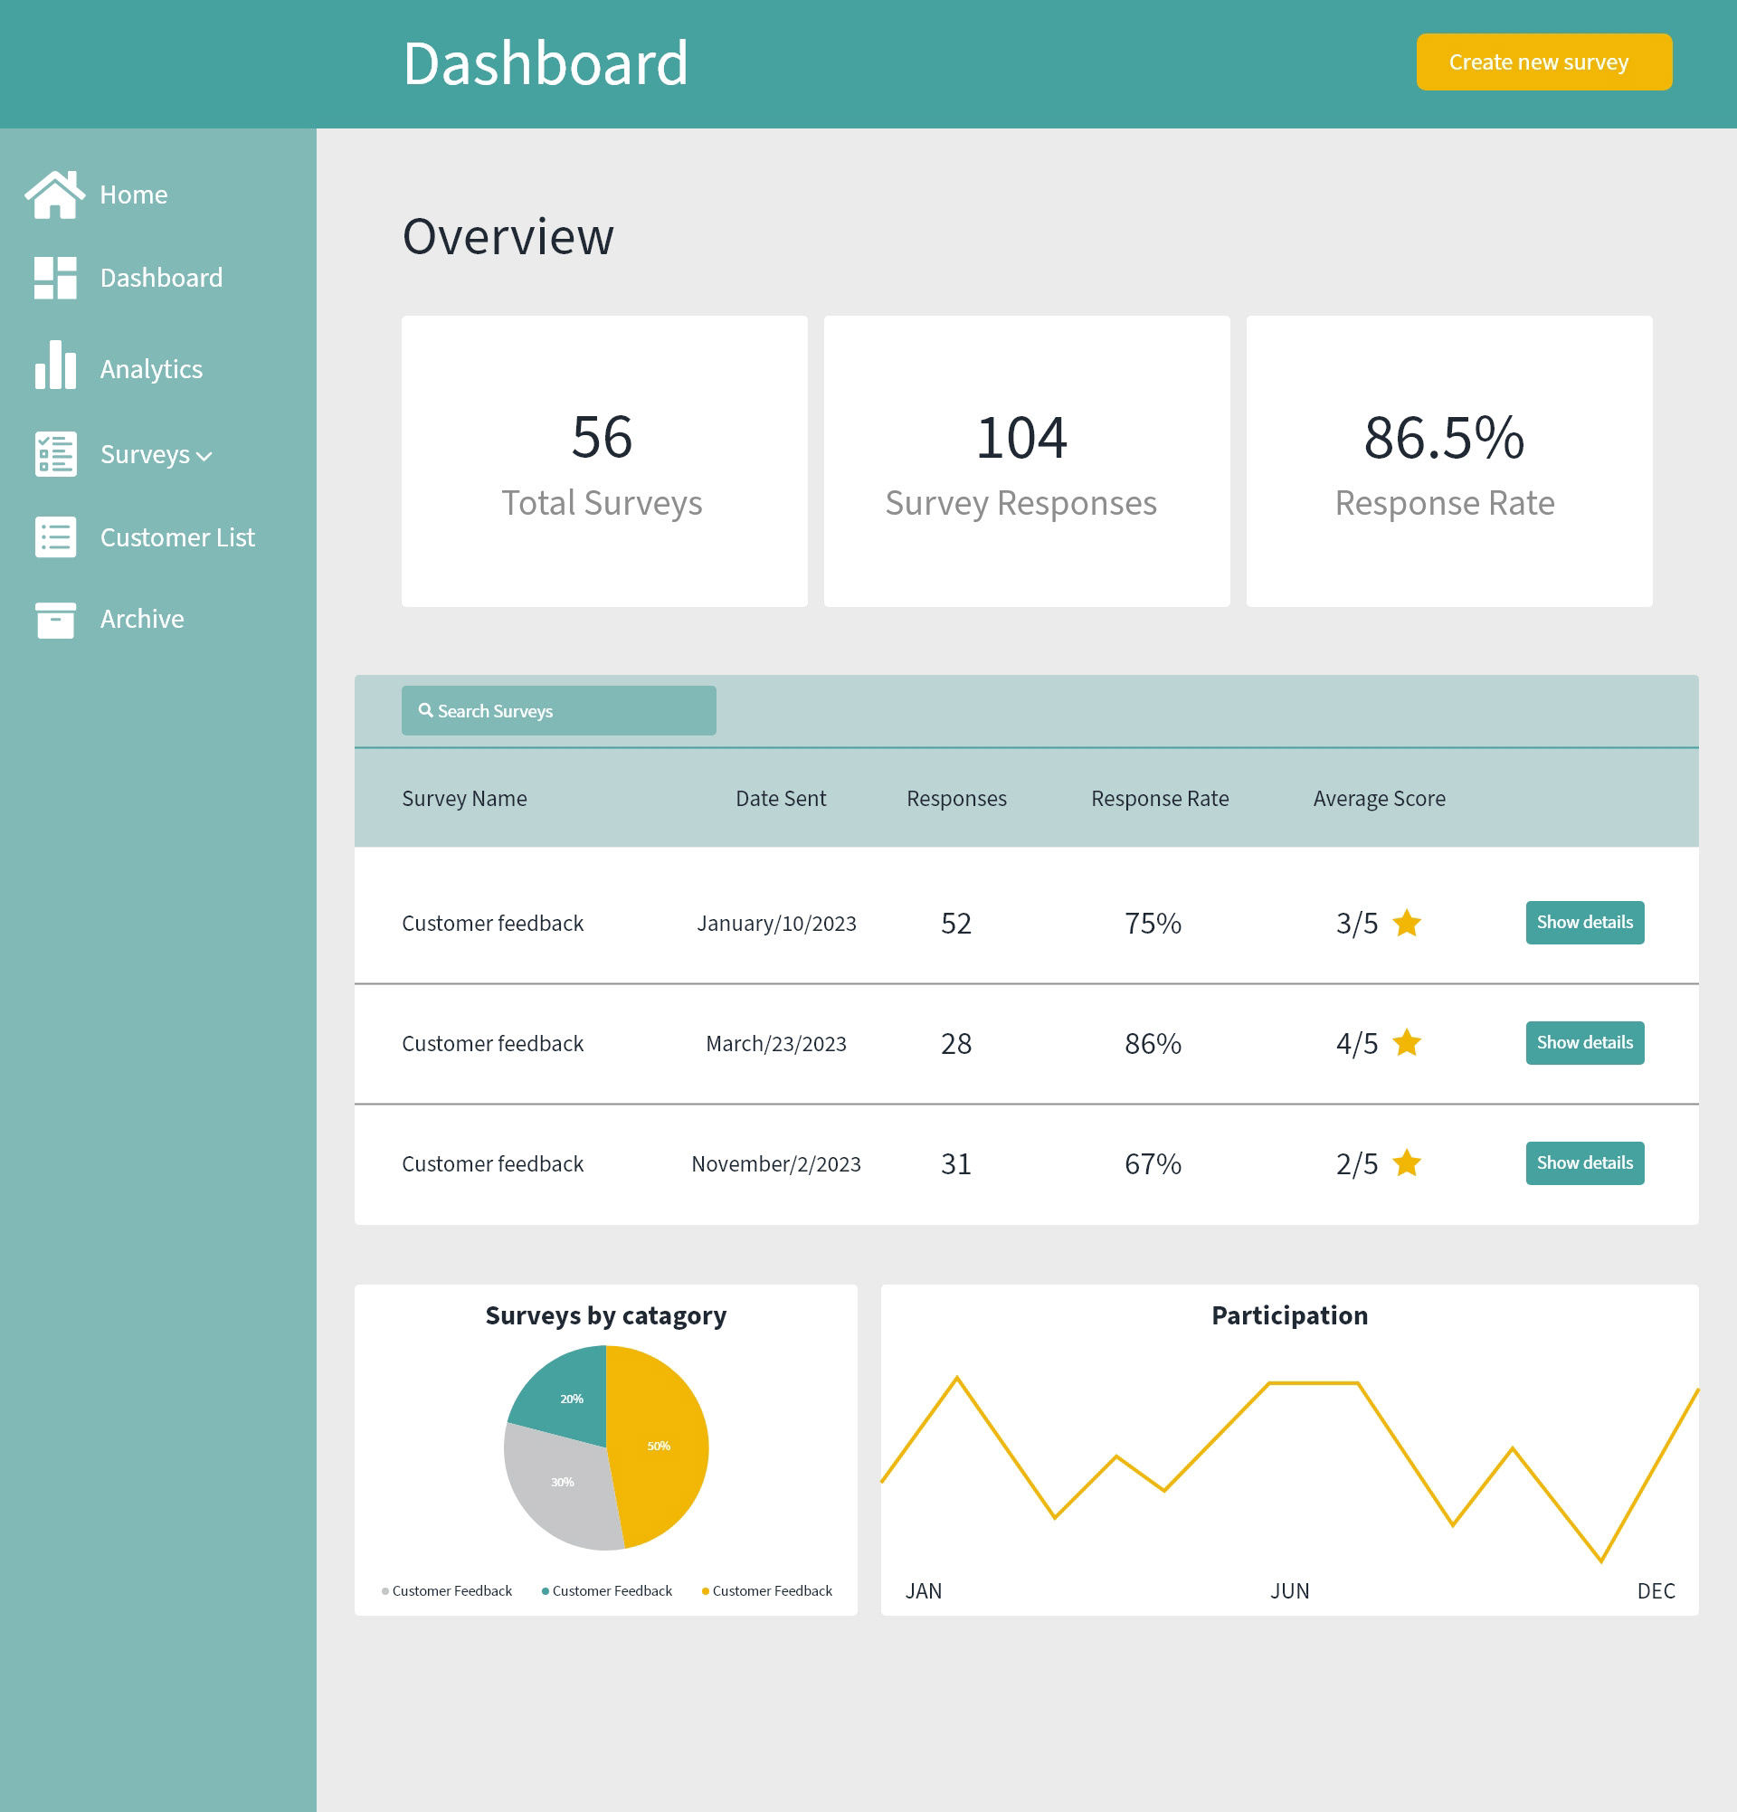Open the Analytics menu item
This screenshot has height=1812, width=1737.
click(151, 369)
